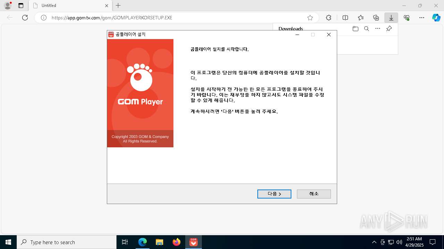Open downloads folder icon in Downloads panel
Screen dimensions: 444x249
[x=356, y=29]
